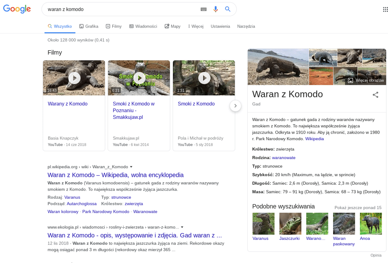The height and width of the screenshot is (263, 388).
Task: Open the Waranowate sitelink
Action: pyautogui.click(x=145, y=211)
